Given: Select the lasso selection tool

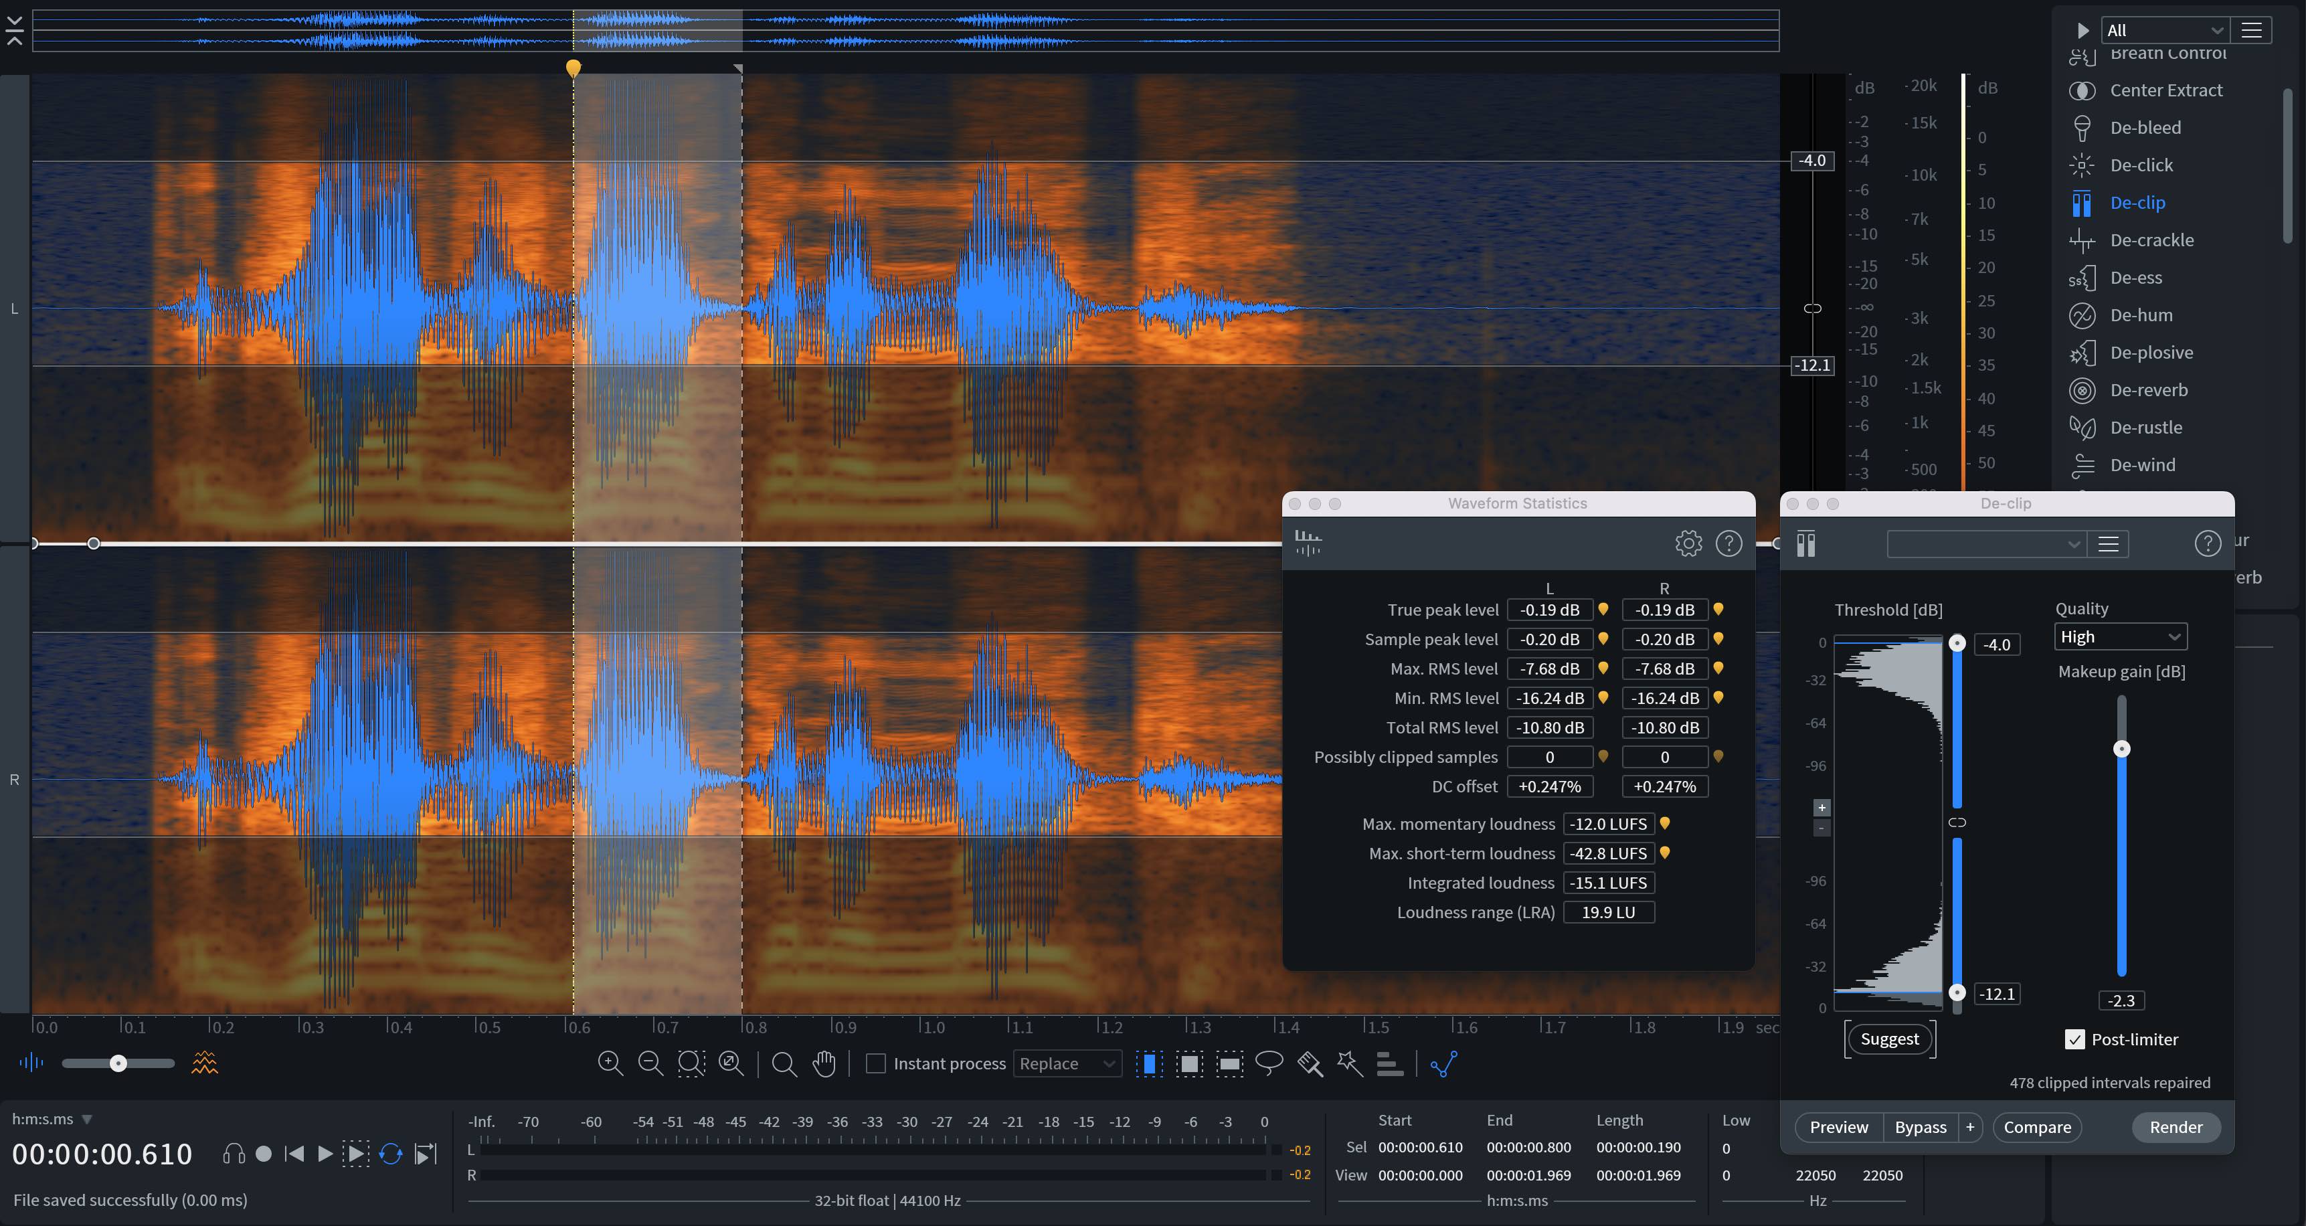Looking at the screenshot, I should [x=1269, y=1063].
